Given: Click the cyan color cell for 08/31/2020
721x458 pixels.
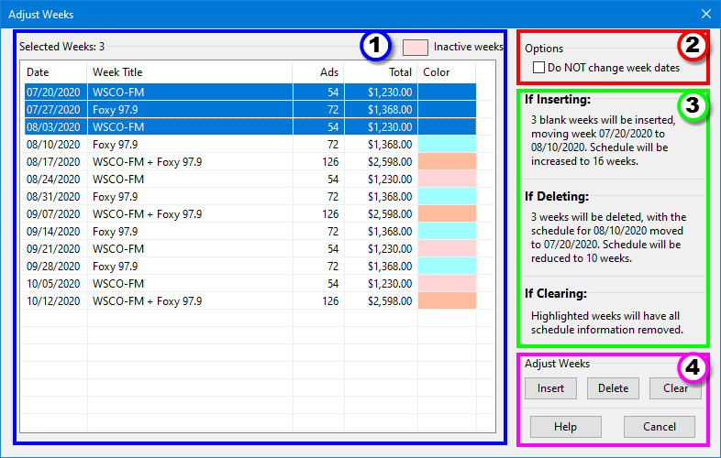Looking at the screenshot, I should (447, 197).
